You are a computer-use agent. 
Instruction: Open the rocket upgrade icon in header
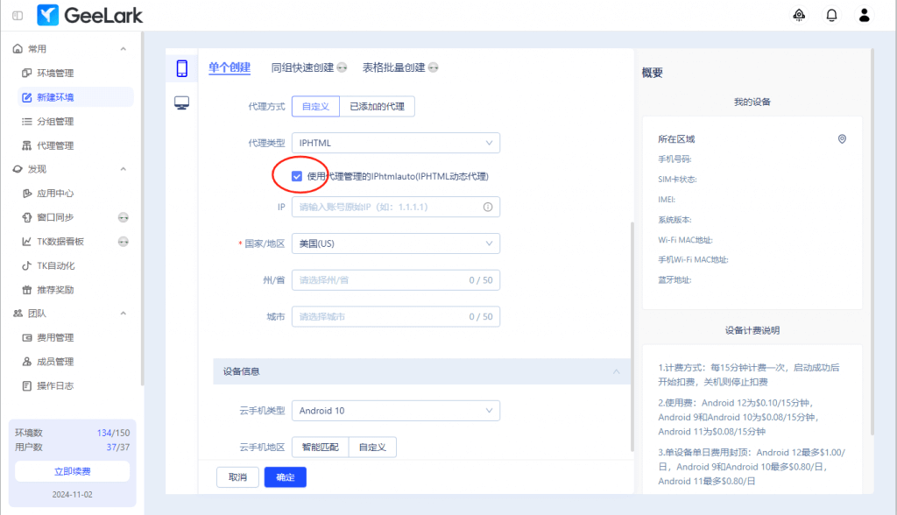[x=799, y=15]
